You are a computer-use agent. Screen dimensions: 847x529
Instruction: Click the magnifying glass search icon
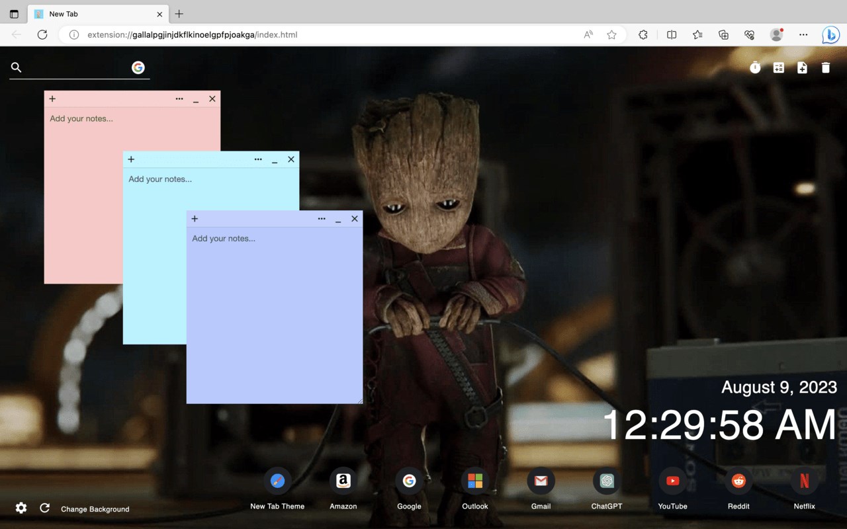[x=17, y=67]
